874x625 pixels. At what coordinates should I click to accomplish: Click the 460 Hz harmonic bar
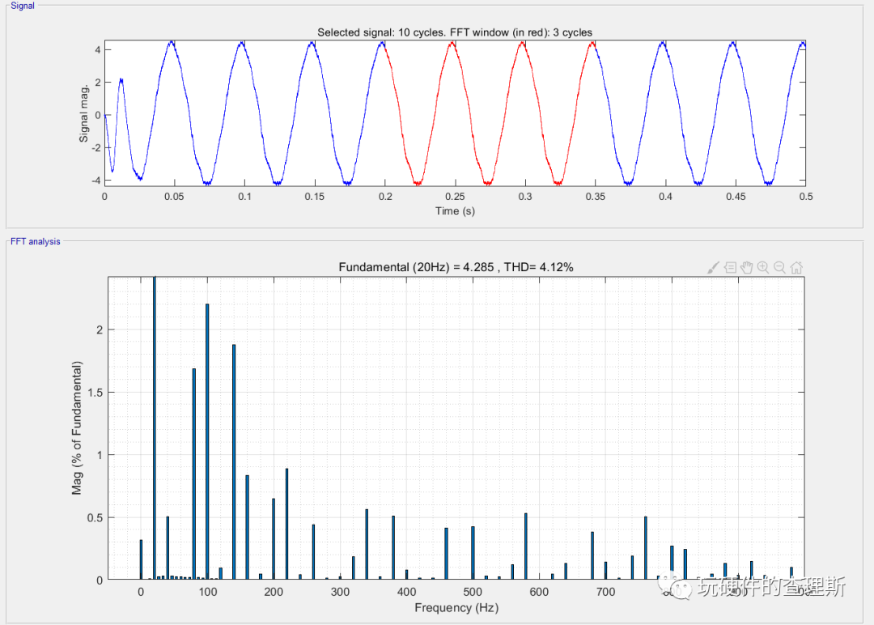[447, 554]
